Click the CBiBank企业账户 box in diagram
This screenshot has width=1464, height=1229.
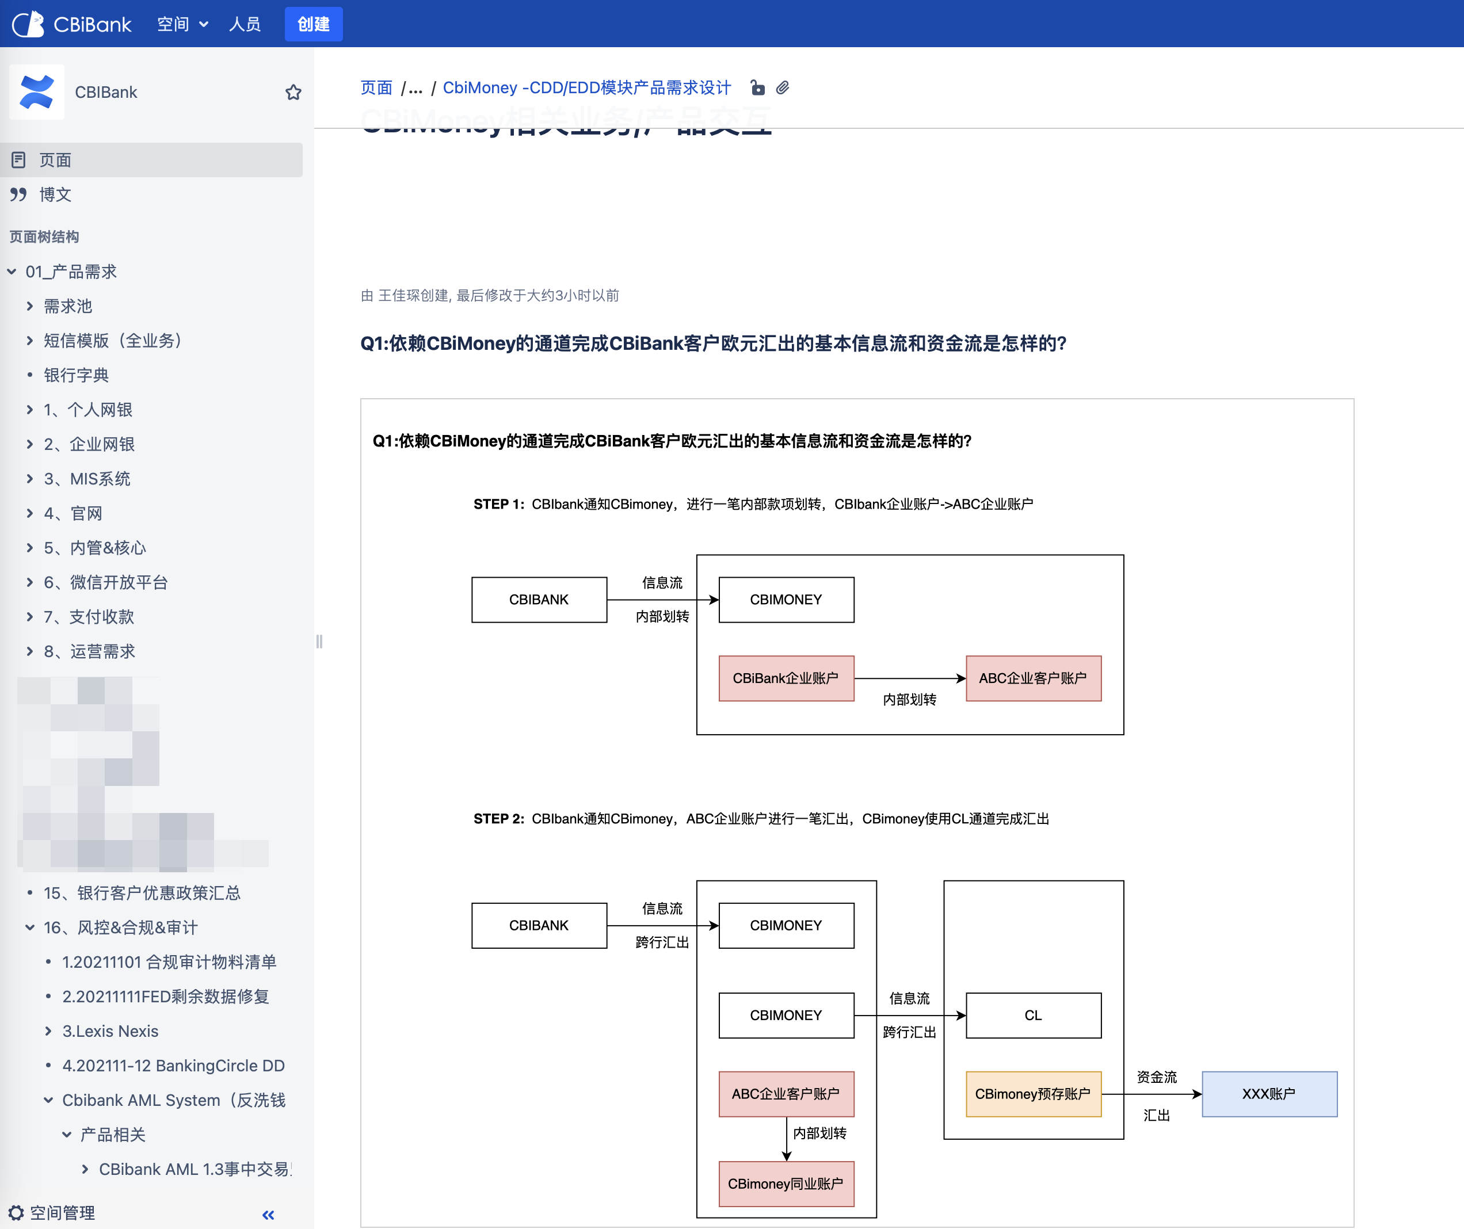(786, 678)
